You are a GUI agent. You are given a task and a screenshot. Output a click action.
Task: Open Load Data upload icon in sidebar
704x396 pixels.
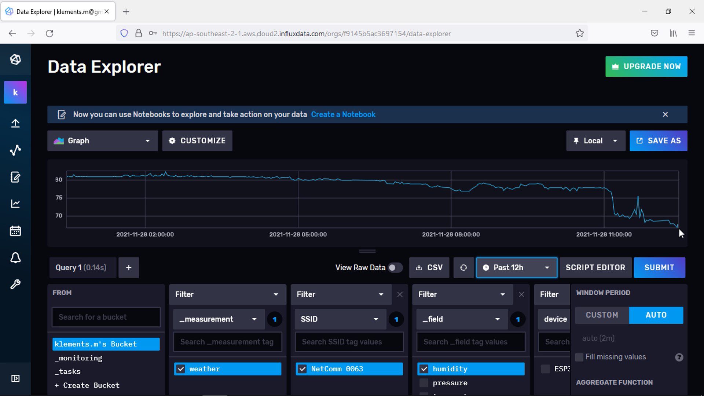[x=15, y=124]
